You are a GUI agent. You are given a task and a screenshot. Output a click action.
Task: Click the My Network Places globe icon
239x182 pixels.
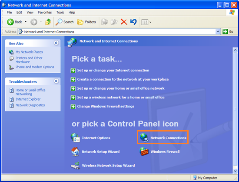(x=11, y=52)
